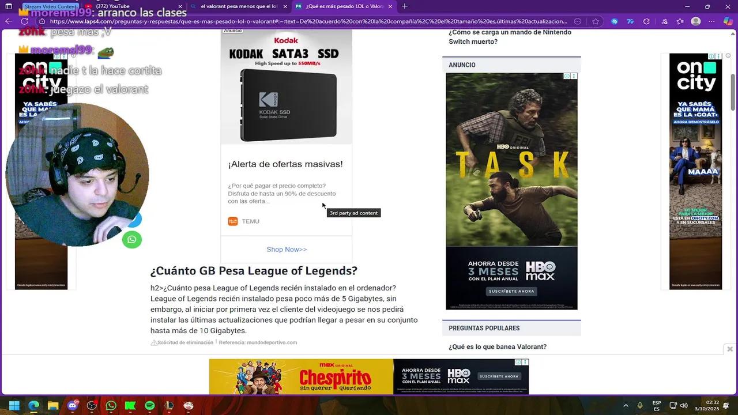
Task: Click 'Referencia: mundodeportivo.com' text
Action: pyautogui.click(x=258, y=342)
